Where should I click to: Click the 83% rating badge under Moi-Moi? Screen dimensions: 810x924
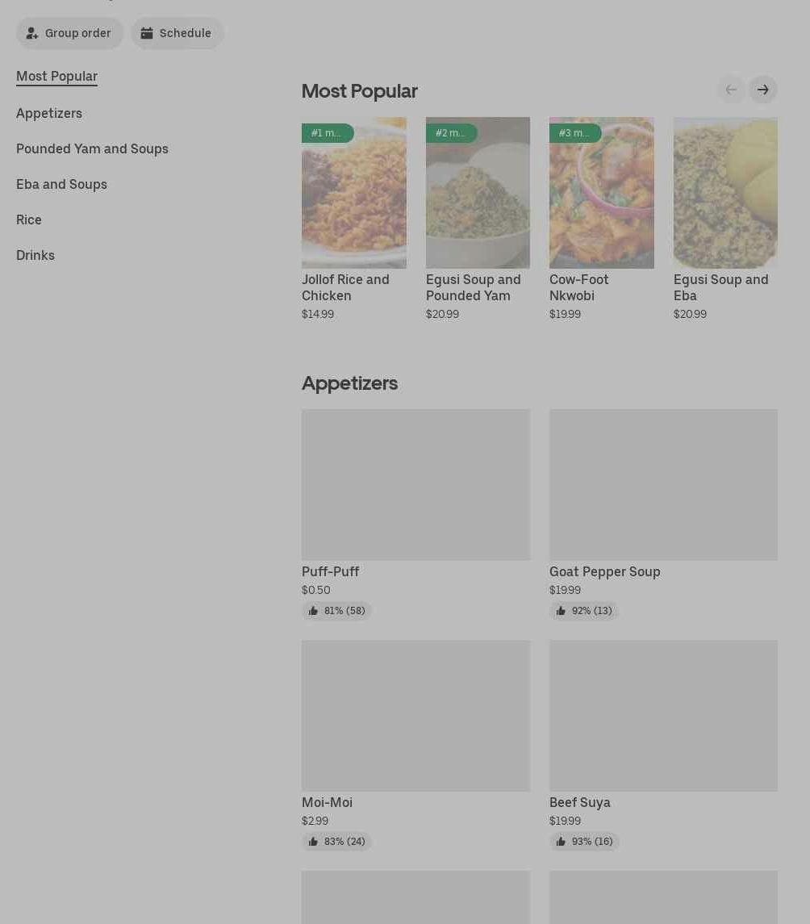tap(336, 842)
